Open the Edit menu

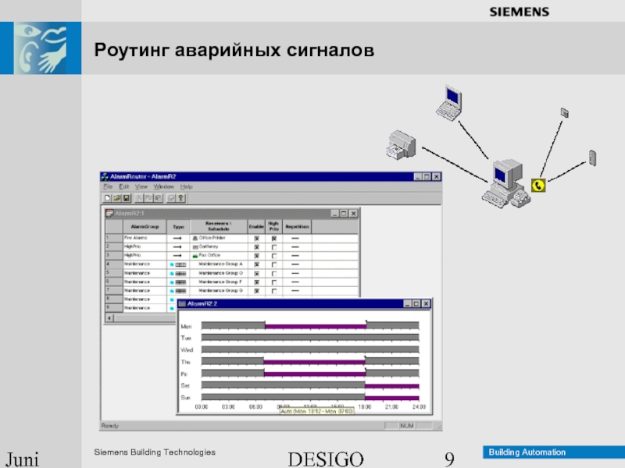coord(124,186)
